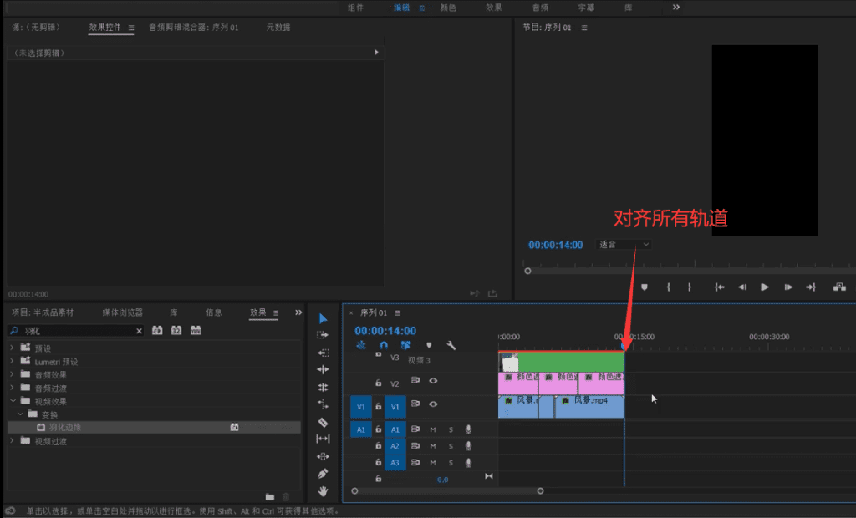Create new custom bin in Effects panel
Viewport: 856px width, 518px height.
(270, 497)
